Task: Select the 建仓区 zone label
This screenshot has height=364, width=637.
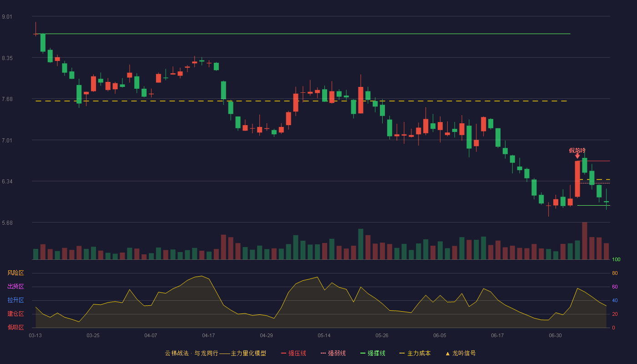Action: 15,314
